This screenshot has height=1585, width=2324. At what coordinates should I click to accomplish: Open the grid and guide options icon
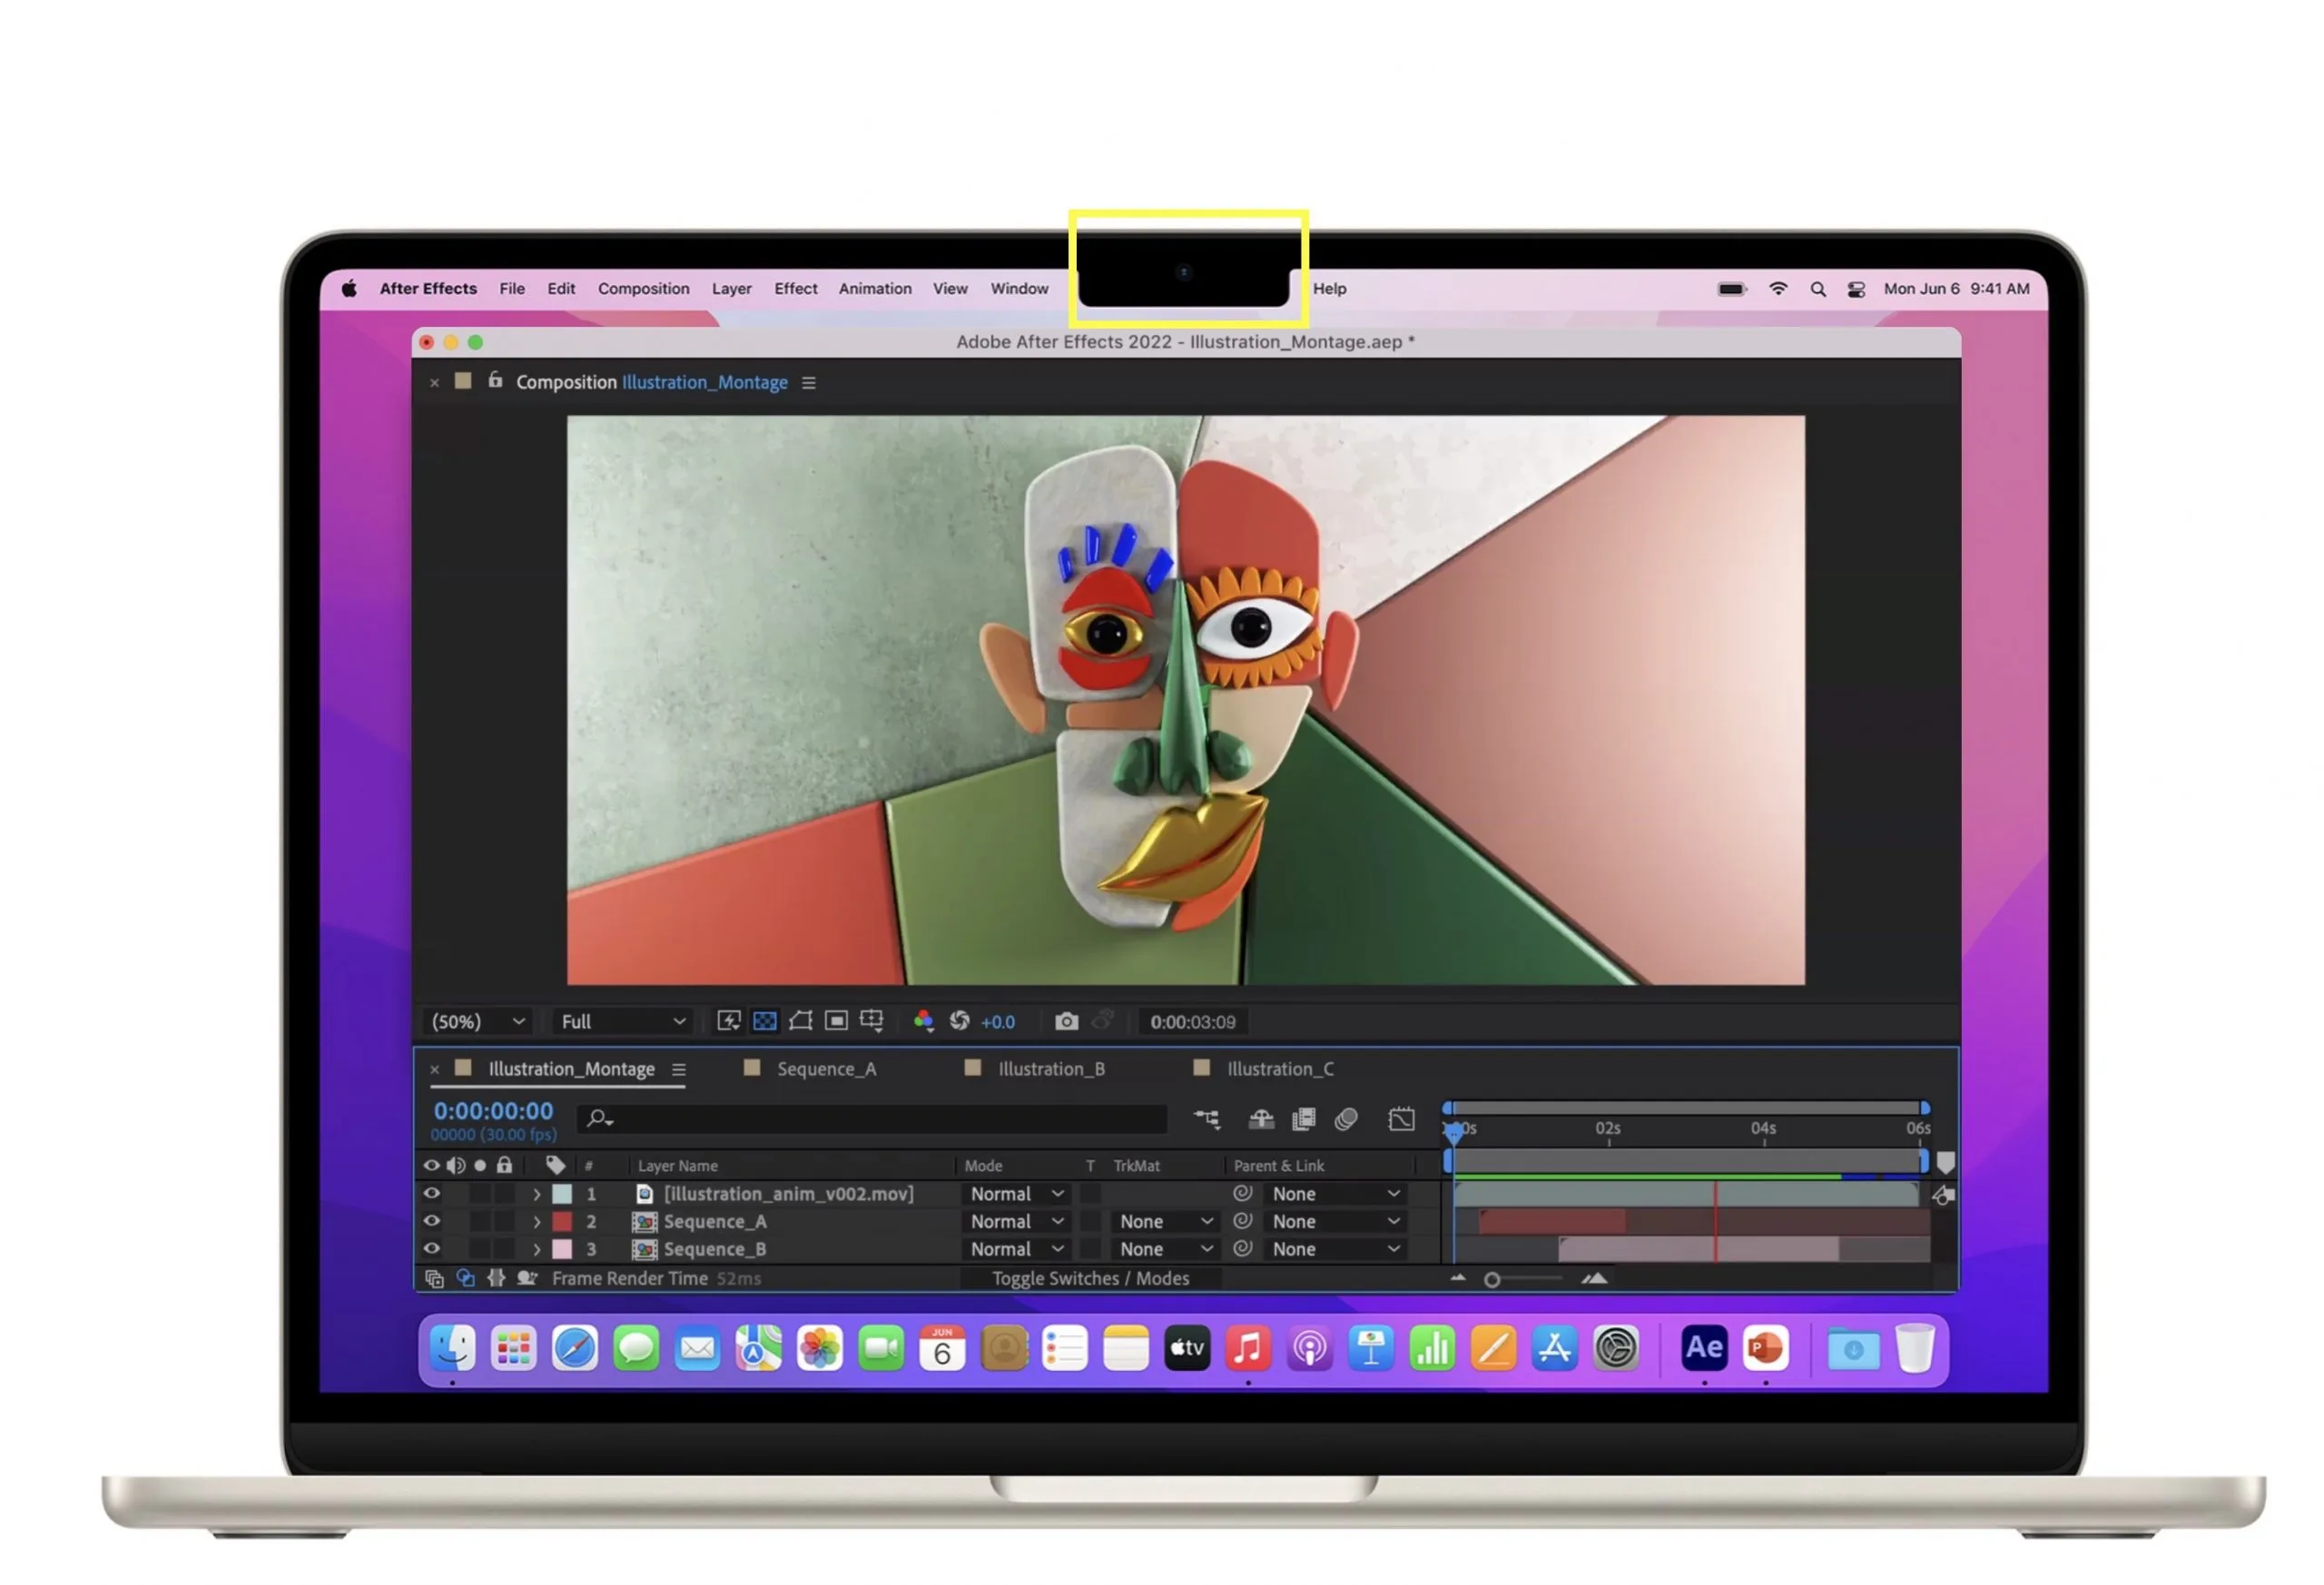click(872, 1021)
